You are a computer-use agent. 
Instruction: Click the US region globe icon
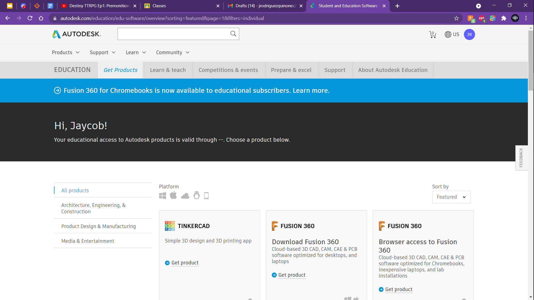[x=448, y=34]
